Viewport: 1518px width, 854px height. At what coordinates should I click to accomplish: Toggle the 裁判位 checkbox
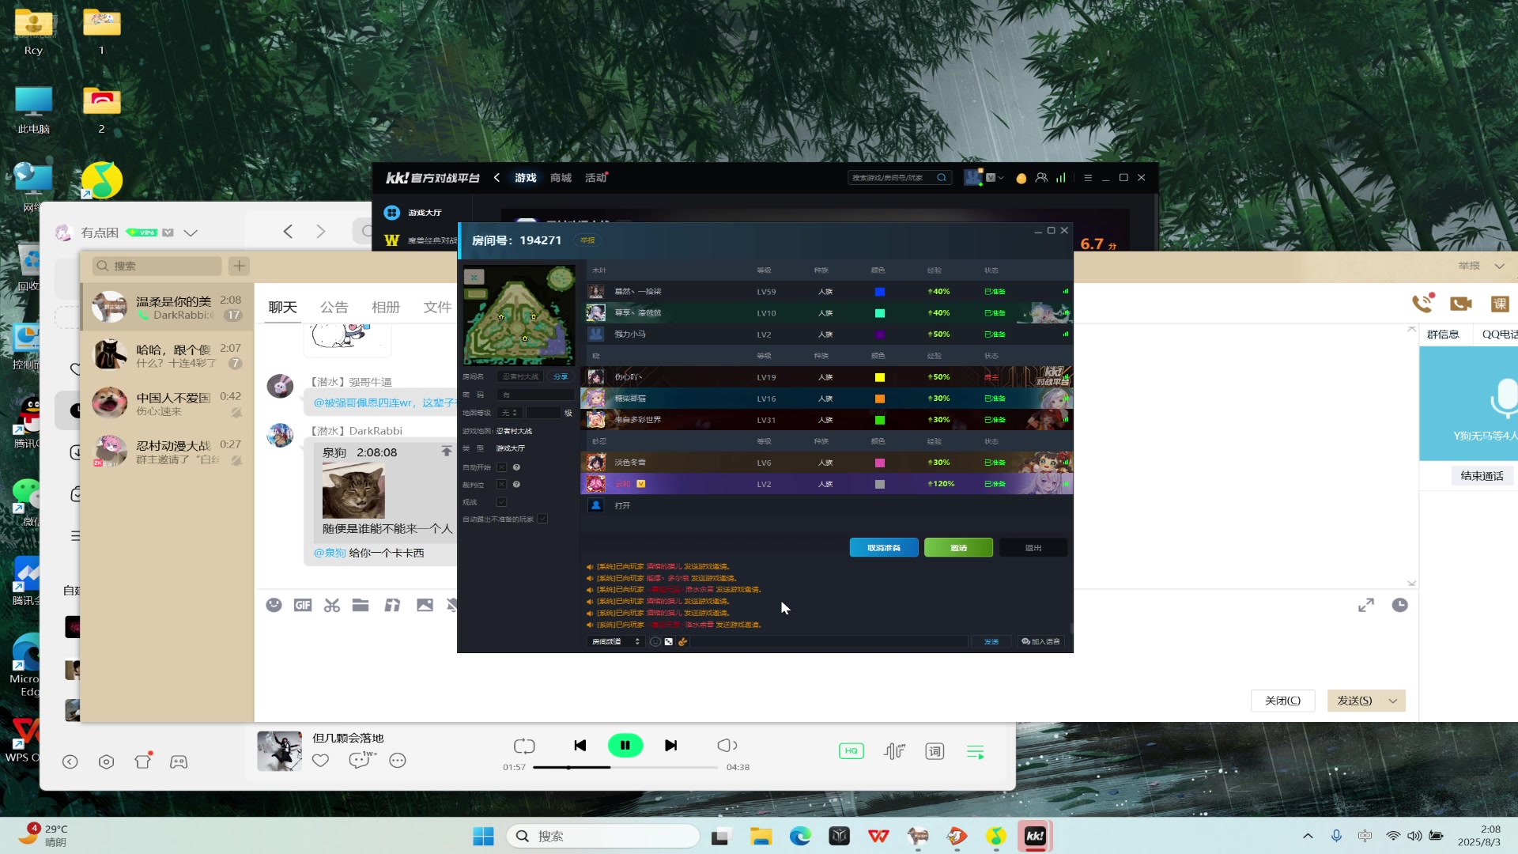501,485
